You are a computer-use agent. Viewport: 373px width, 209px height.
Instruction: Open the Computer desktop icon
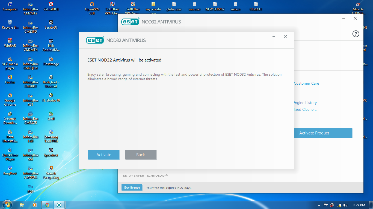pyautogui.click(x=10, y=7)
